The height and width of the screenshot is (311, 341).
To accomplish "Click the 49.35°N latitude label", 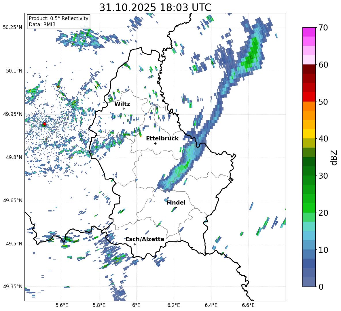I will pyautogui.click(x=13, y=287).
